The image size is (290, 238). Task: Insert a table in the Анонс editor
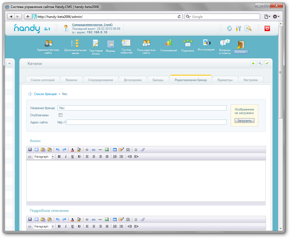(115, 150)
